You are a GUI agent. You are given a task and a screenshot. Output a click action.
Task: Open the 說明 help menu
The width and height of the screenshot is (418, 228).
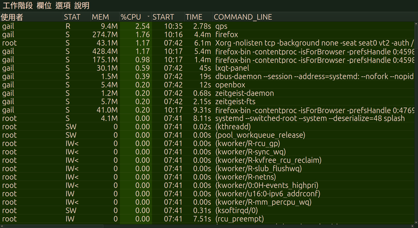(x=82, y=5)
